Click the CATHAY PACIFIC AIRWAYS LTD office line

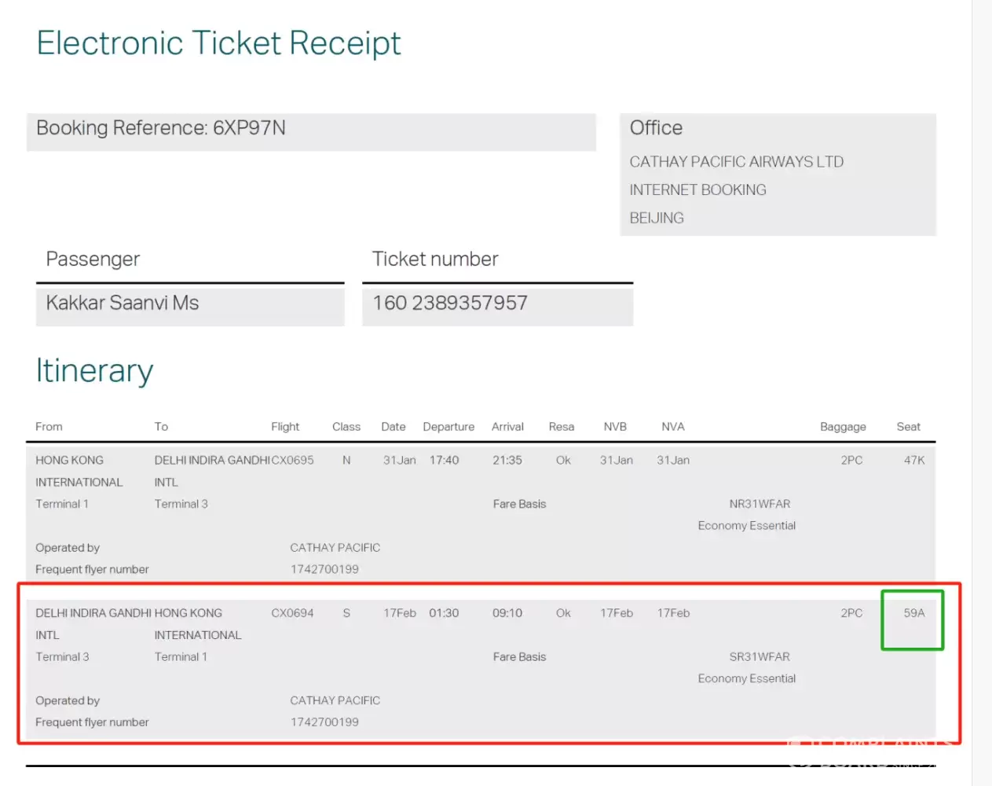point(736,162)
